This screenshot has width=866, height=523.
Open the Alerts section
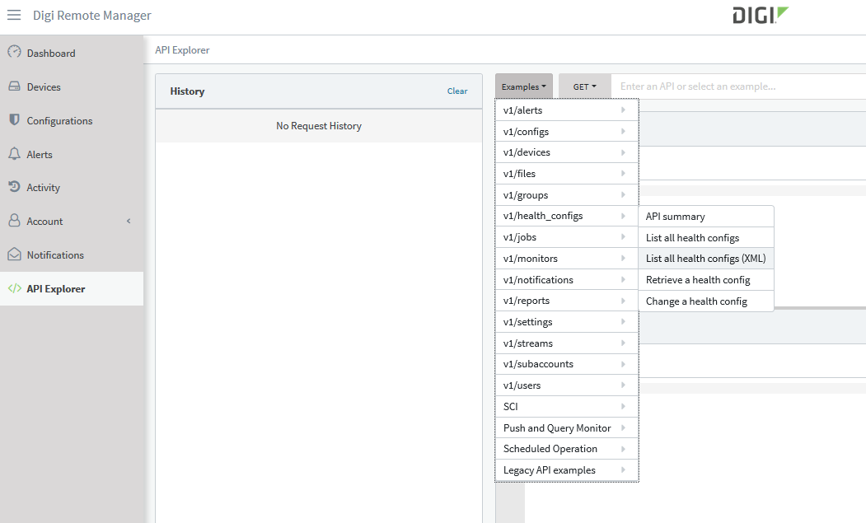[x=72, y=154]
